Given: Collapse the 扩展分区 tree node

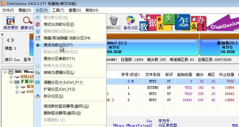Looking at the screenshot, I should (x=11, y=82).
